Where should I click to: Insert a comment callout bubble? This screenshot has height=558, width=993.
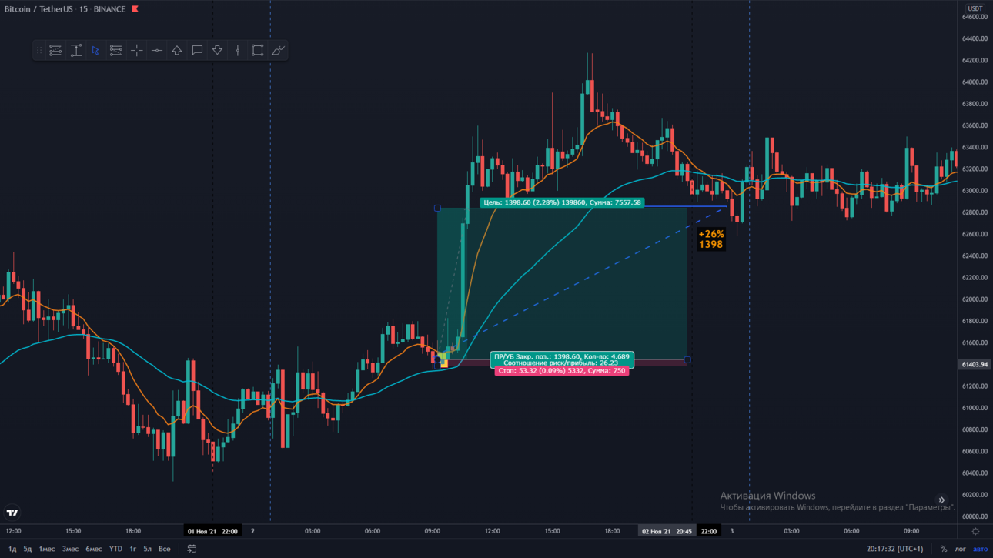[x=197, y=51]
